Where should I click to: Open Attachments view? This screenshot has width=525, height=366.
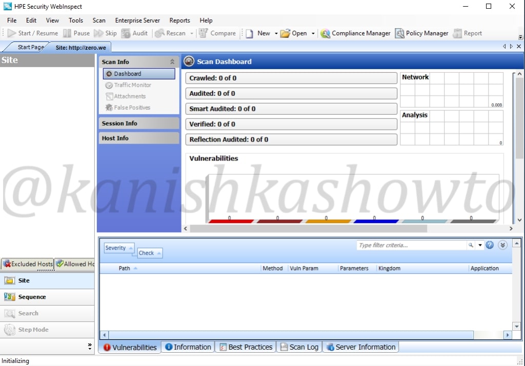[126, 96]
